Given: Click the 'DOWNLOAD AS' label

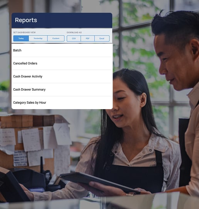Looking at the screenshot, I should point(74,33).
